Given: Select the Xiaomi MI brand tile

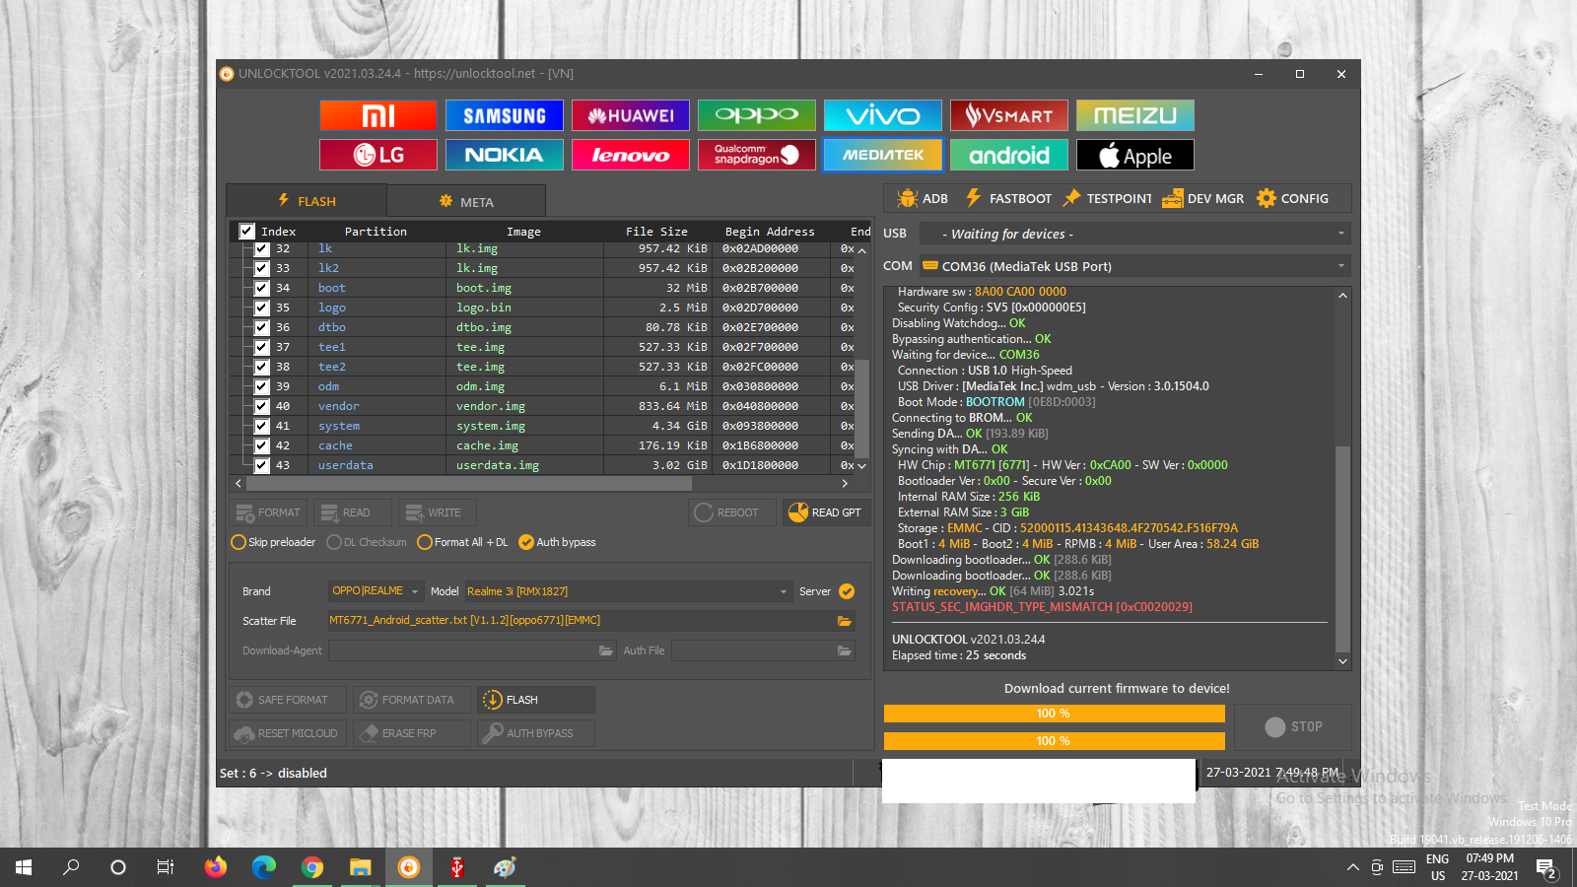Looking at the screenshot, I should 378,115.
